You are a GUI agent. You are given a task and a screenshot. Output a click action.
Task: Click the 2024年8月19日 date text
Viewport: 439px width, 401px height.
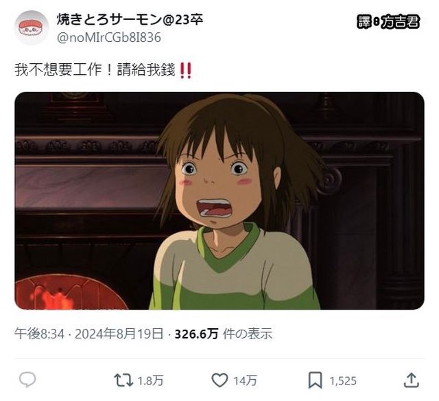coord(119,334)
